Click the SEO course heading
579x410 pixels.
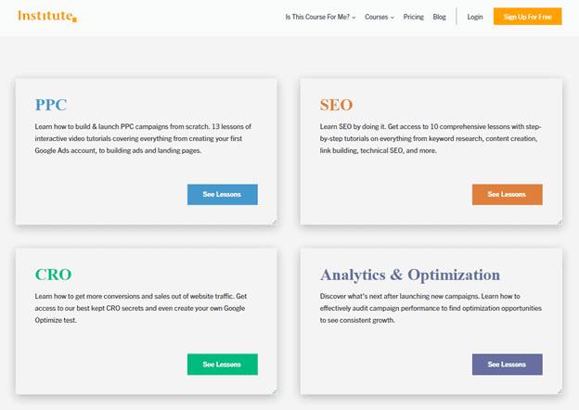336,105
